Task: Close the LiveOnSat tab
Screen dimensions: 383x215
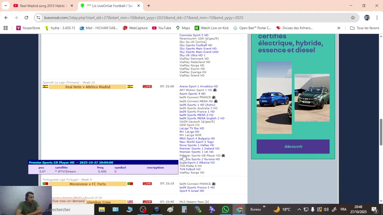Action: [x=138, y=6]
